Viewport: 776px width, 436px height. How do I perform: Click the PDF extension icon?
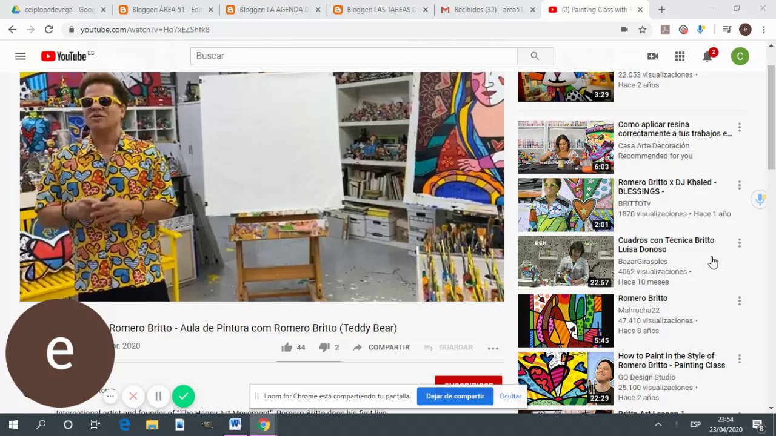[665, 29]
